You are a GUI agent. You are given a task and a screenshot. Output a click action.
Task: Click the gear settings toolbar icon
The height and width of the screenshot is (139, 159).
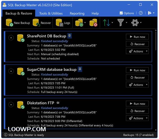[x=135, y=23]
